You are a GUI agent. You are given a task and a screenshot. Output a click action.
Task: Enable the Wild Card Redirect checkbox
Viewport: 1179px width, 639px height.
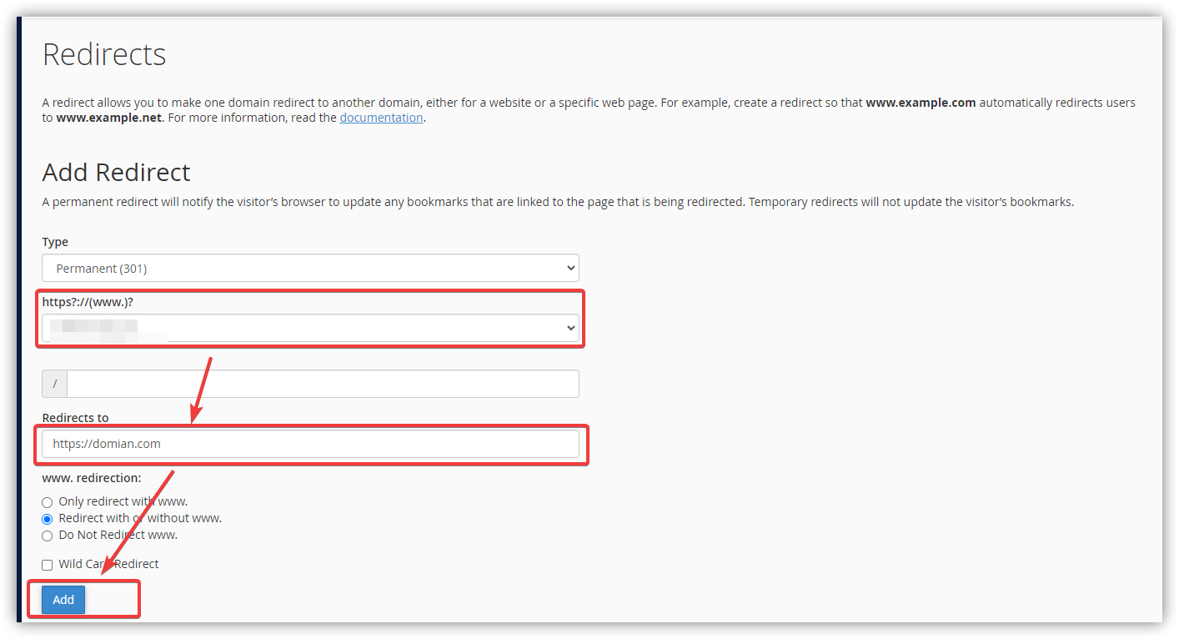pos(48,565)
